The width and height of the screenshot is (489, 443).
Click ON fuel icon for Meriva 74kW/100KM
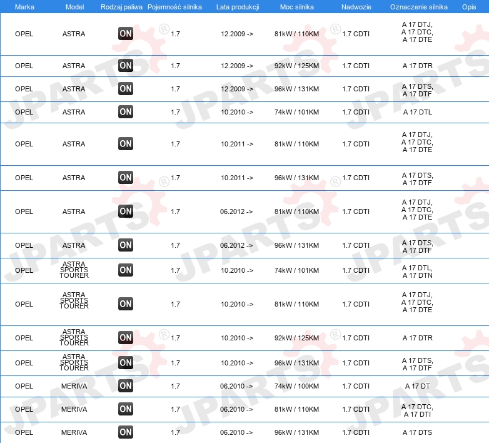pyautogui.click(x=126, y=386)
